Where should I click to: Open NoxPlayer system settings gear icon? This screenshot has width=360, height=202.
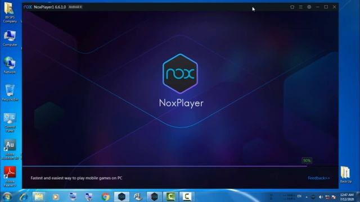click(309, 7)
